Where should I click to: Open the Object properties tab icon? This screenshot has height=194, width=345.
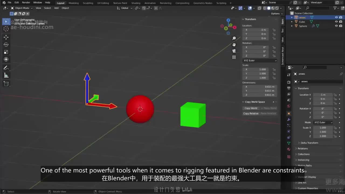point(289,113)
